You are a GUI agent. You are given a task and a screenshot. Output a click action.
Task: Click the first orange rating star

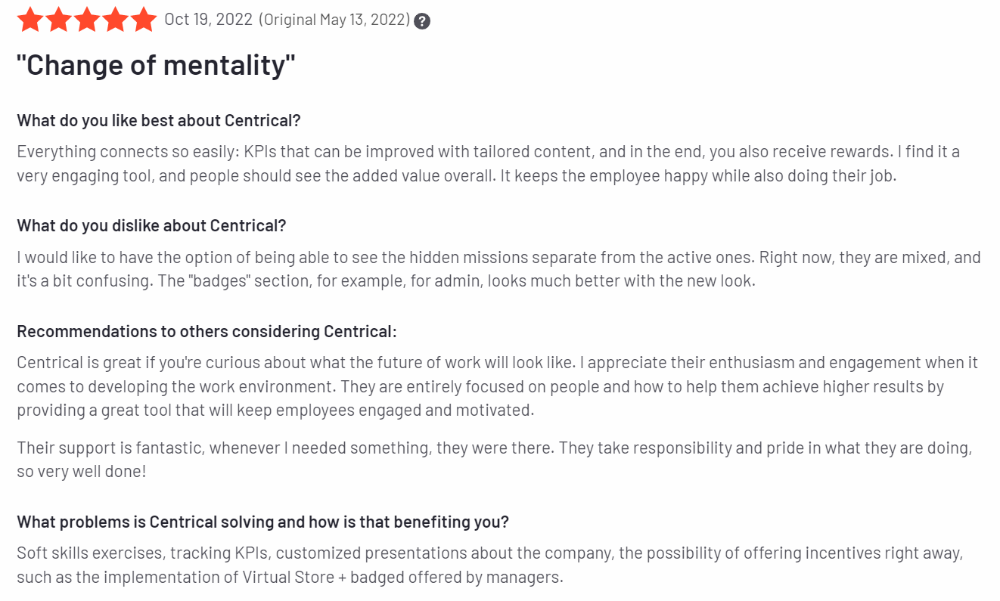pos(31,20)
